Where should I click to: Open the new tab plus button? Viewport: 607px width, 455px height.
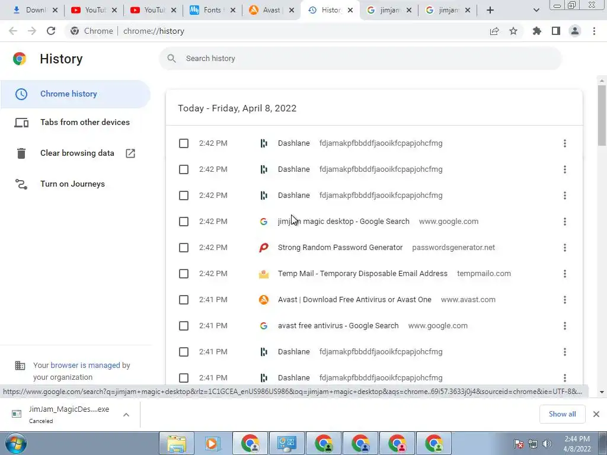click(490, 10)
